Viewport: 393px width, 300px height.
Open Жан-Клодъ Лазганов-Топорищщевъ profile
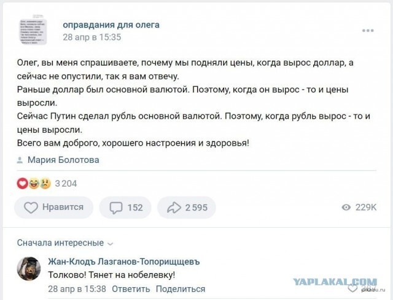[124, 262]
